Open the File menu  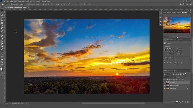point(4,1)
